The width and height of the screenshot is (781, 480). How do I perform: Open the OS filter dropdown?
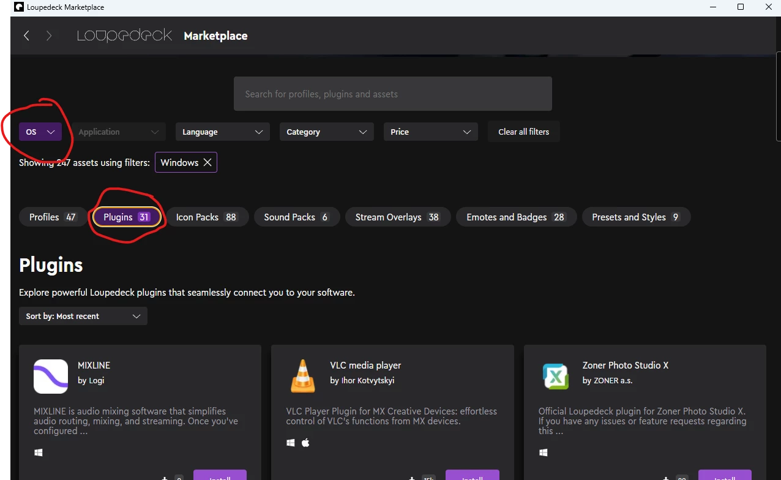pos(40,132)
